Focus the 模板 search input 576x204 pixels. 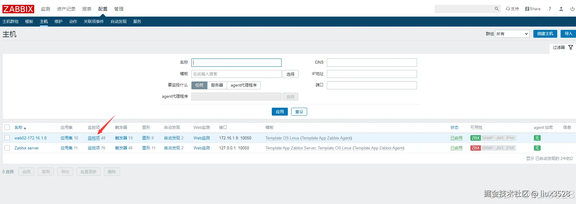coord(236,74)
